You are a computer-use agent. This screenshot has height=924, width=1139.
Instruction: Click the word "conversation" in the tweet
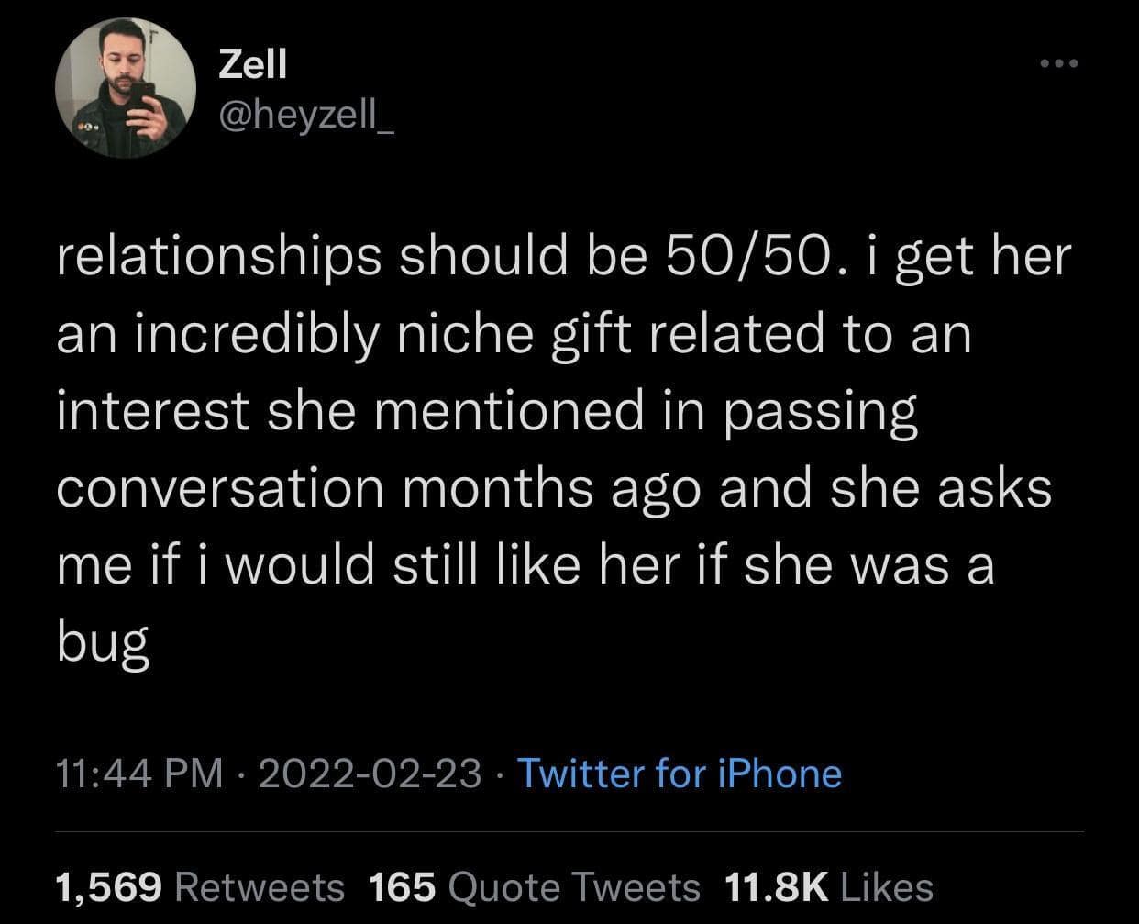tap(220, 488)
